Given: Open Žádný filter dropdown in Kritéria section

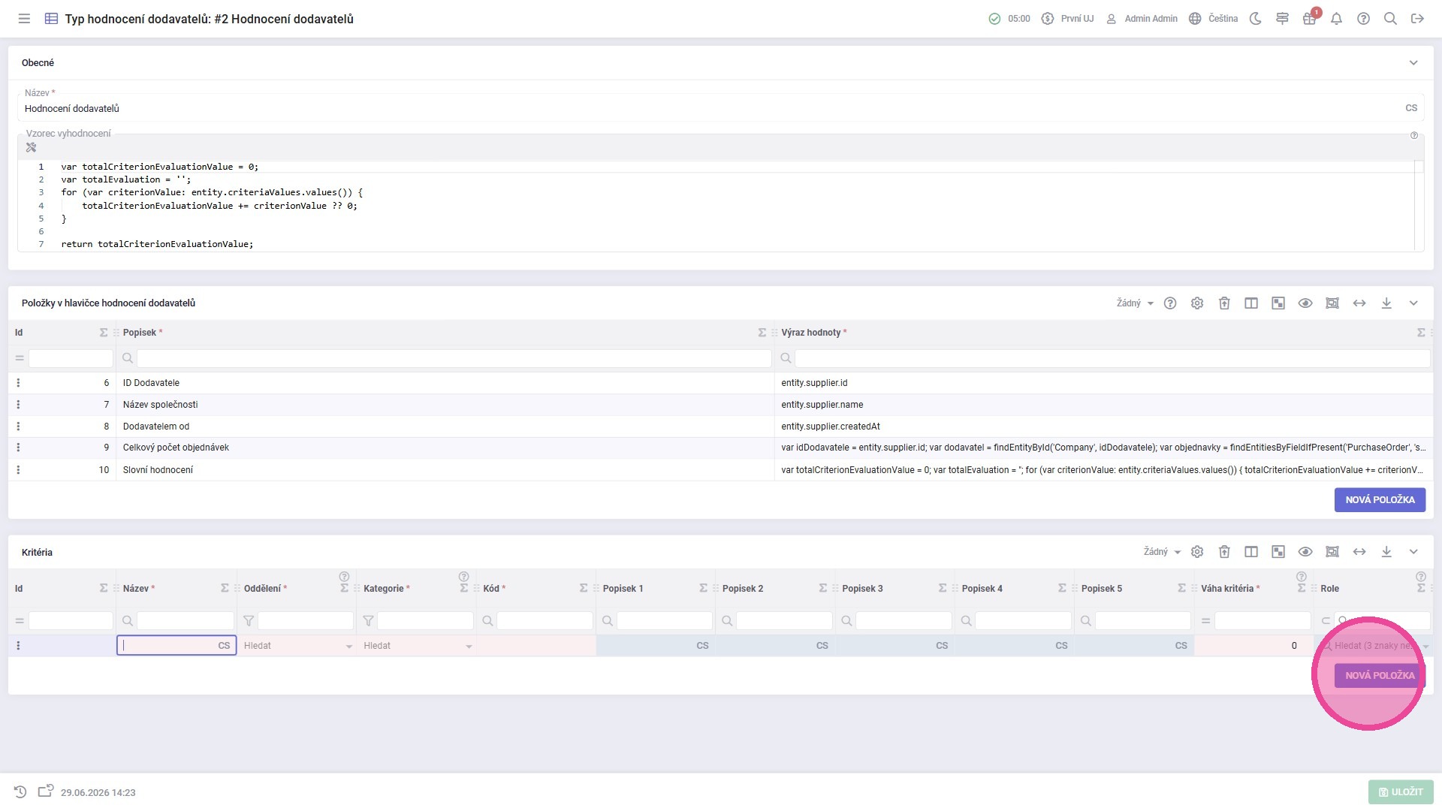Looking at the screenshot, I should click(x=1162, y=552).
